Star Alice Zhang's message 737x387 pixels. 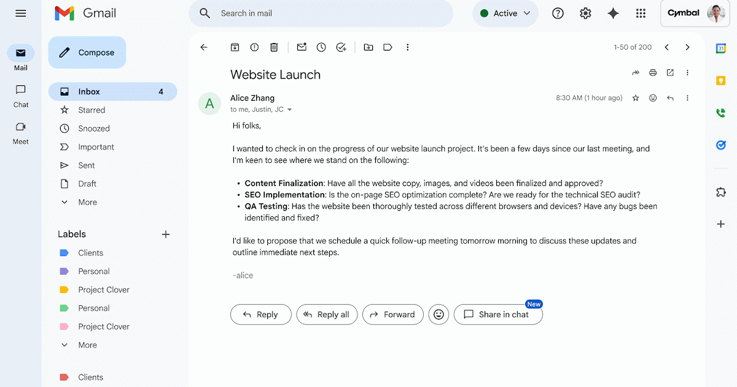pos(636,98)
